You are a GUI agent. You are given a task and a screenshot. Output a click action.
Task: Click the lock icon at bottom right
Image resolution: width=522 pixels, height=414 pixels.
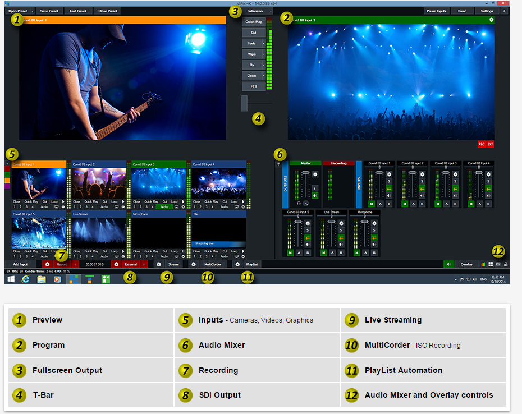pyautogui.click(x=506, y=264)
